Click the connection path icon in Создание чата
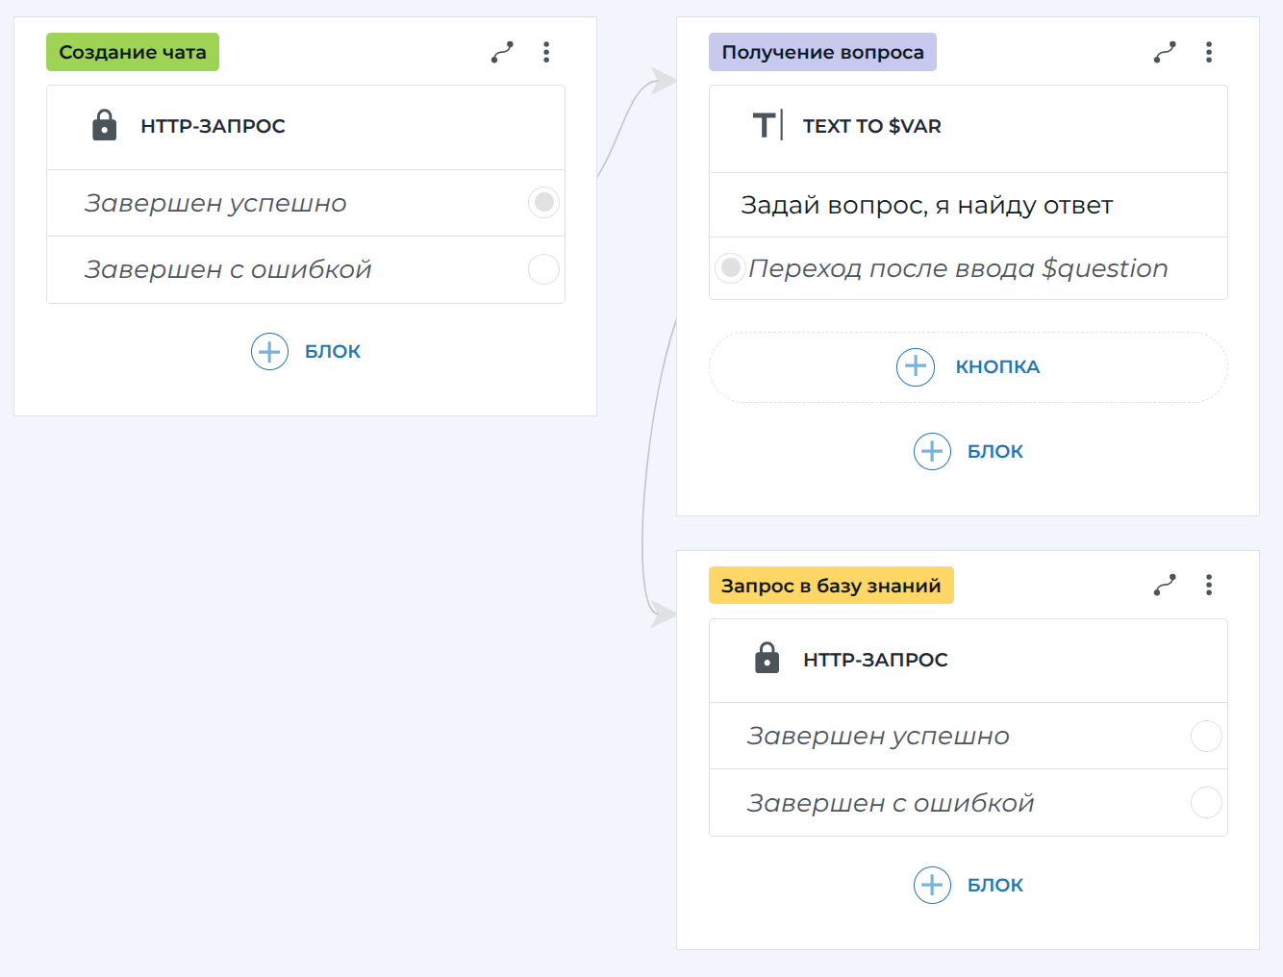The width and height of the screenshot is (1283, 977). (502, 52)
